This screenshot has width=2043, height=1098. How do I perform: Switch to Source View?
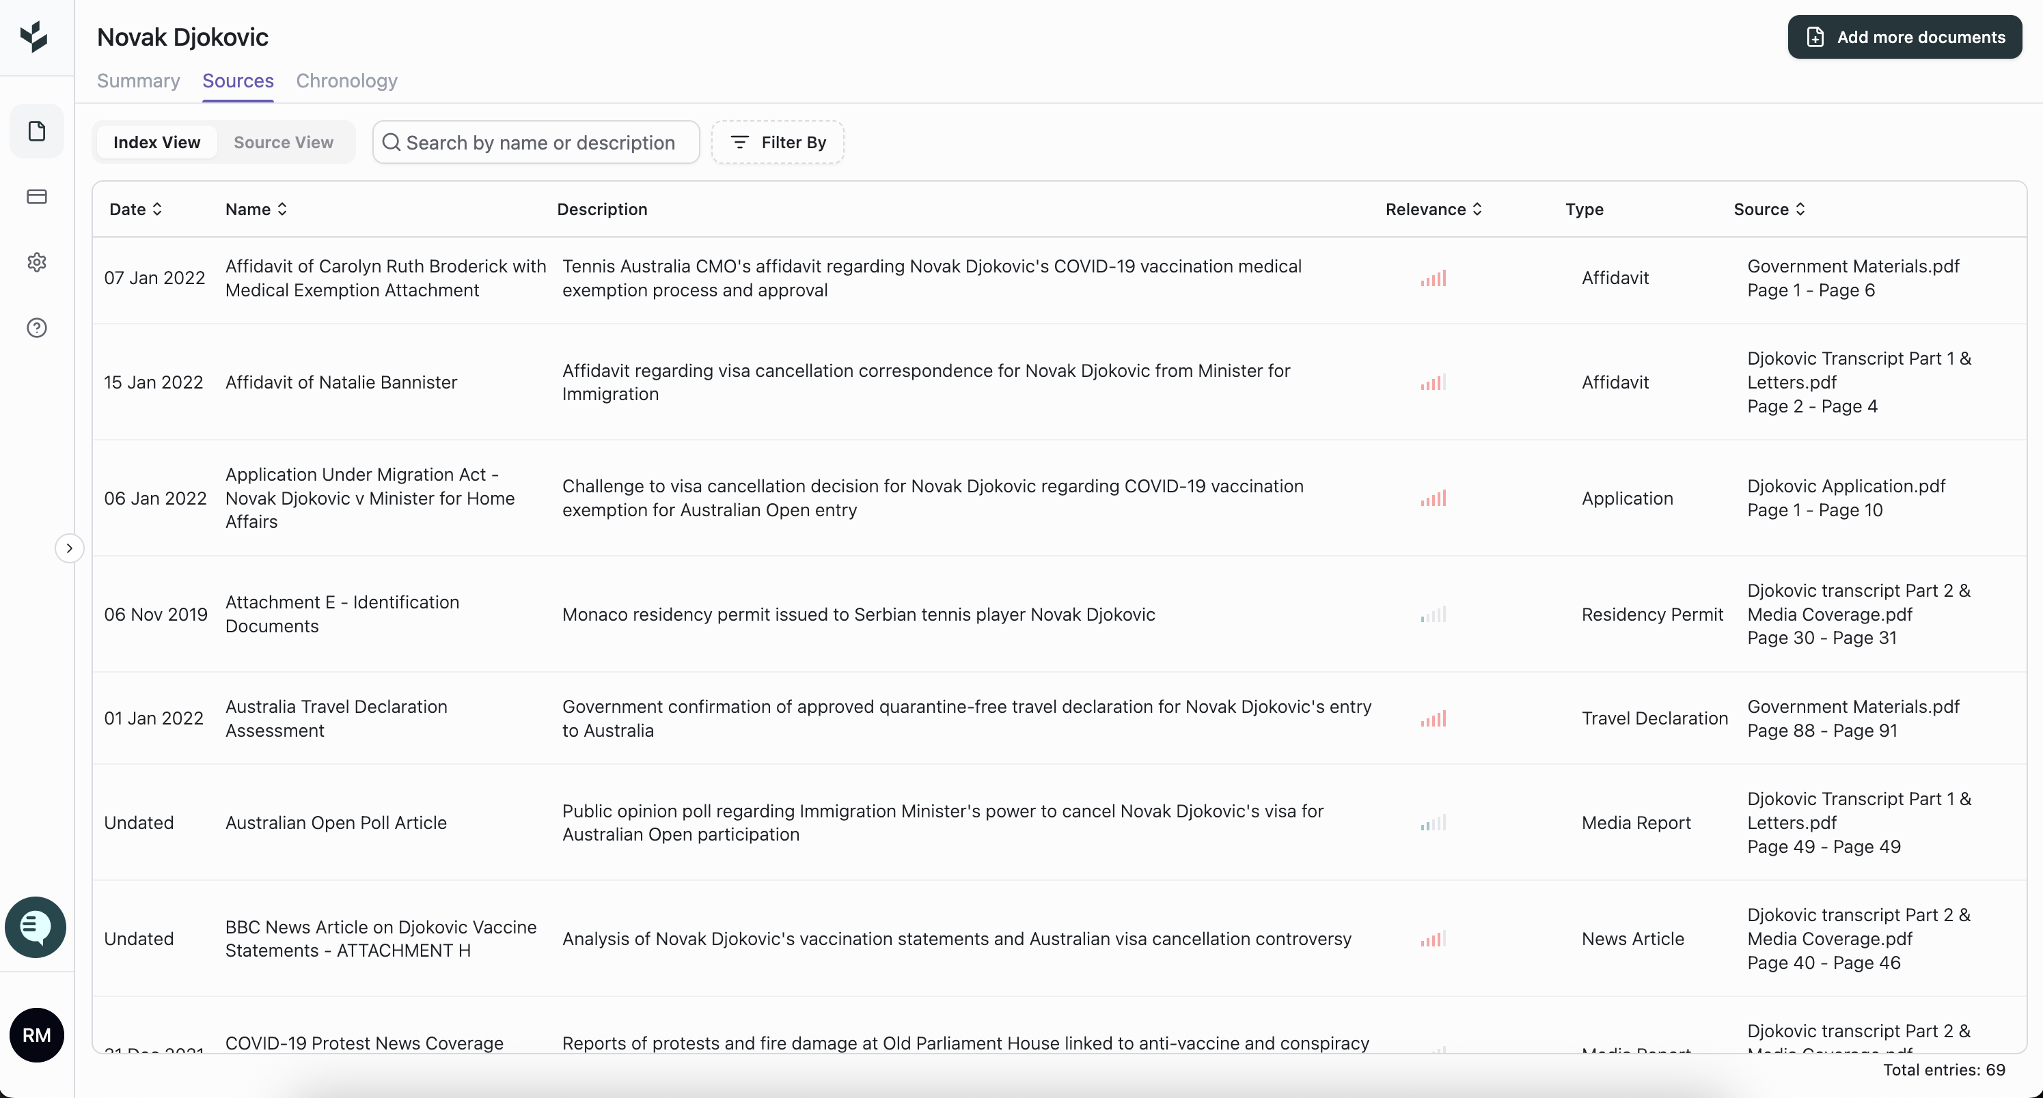[283, 143]
